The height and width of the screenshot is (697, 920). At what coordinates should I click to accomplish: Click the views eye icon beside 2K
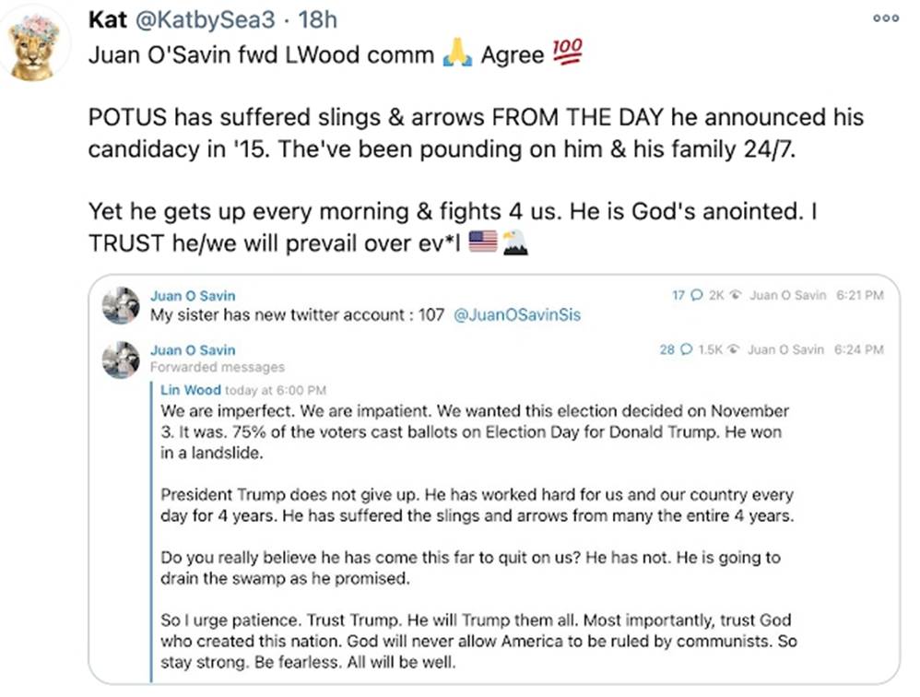(736, 296)
